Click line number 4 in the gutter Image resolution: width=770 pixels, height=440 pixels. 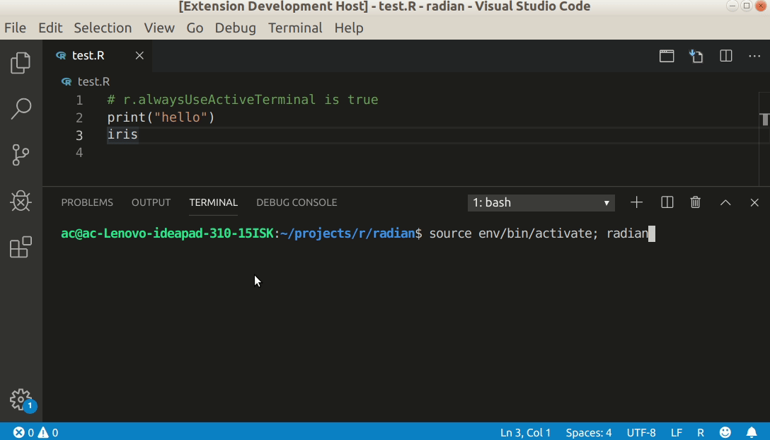[79, 153]
